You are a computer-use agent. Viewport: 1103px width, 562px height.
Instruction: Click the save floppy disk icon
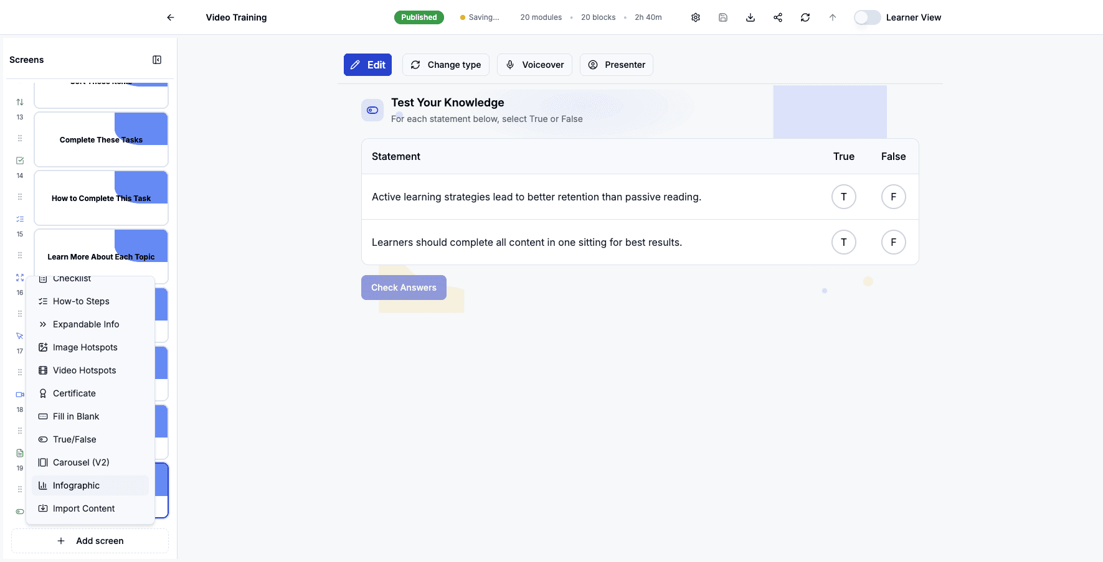coord(723,17)
